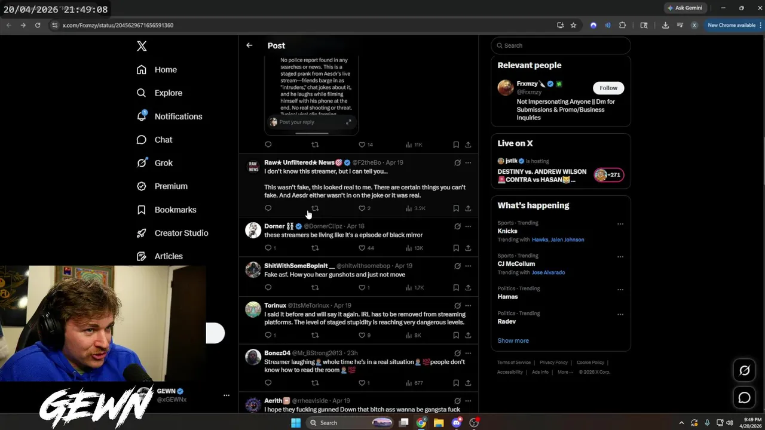Open more options on ShitWithSomeBopInIt's reply
The width and height of the screenshot is (765, 430).
coord(468,266)
